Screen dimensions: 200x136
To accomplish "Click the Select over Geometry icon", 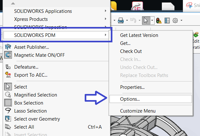I will pyautogui.click(x=8, y=119).
